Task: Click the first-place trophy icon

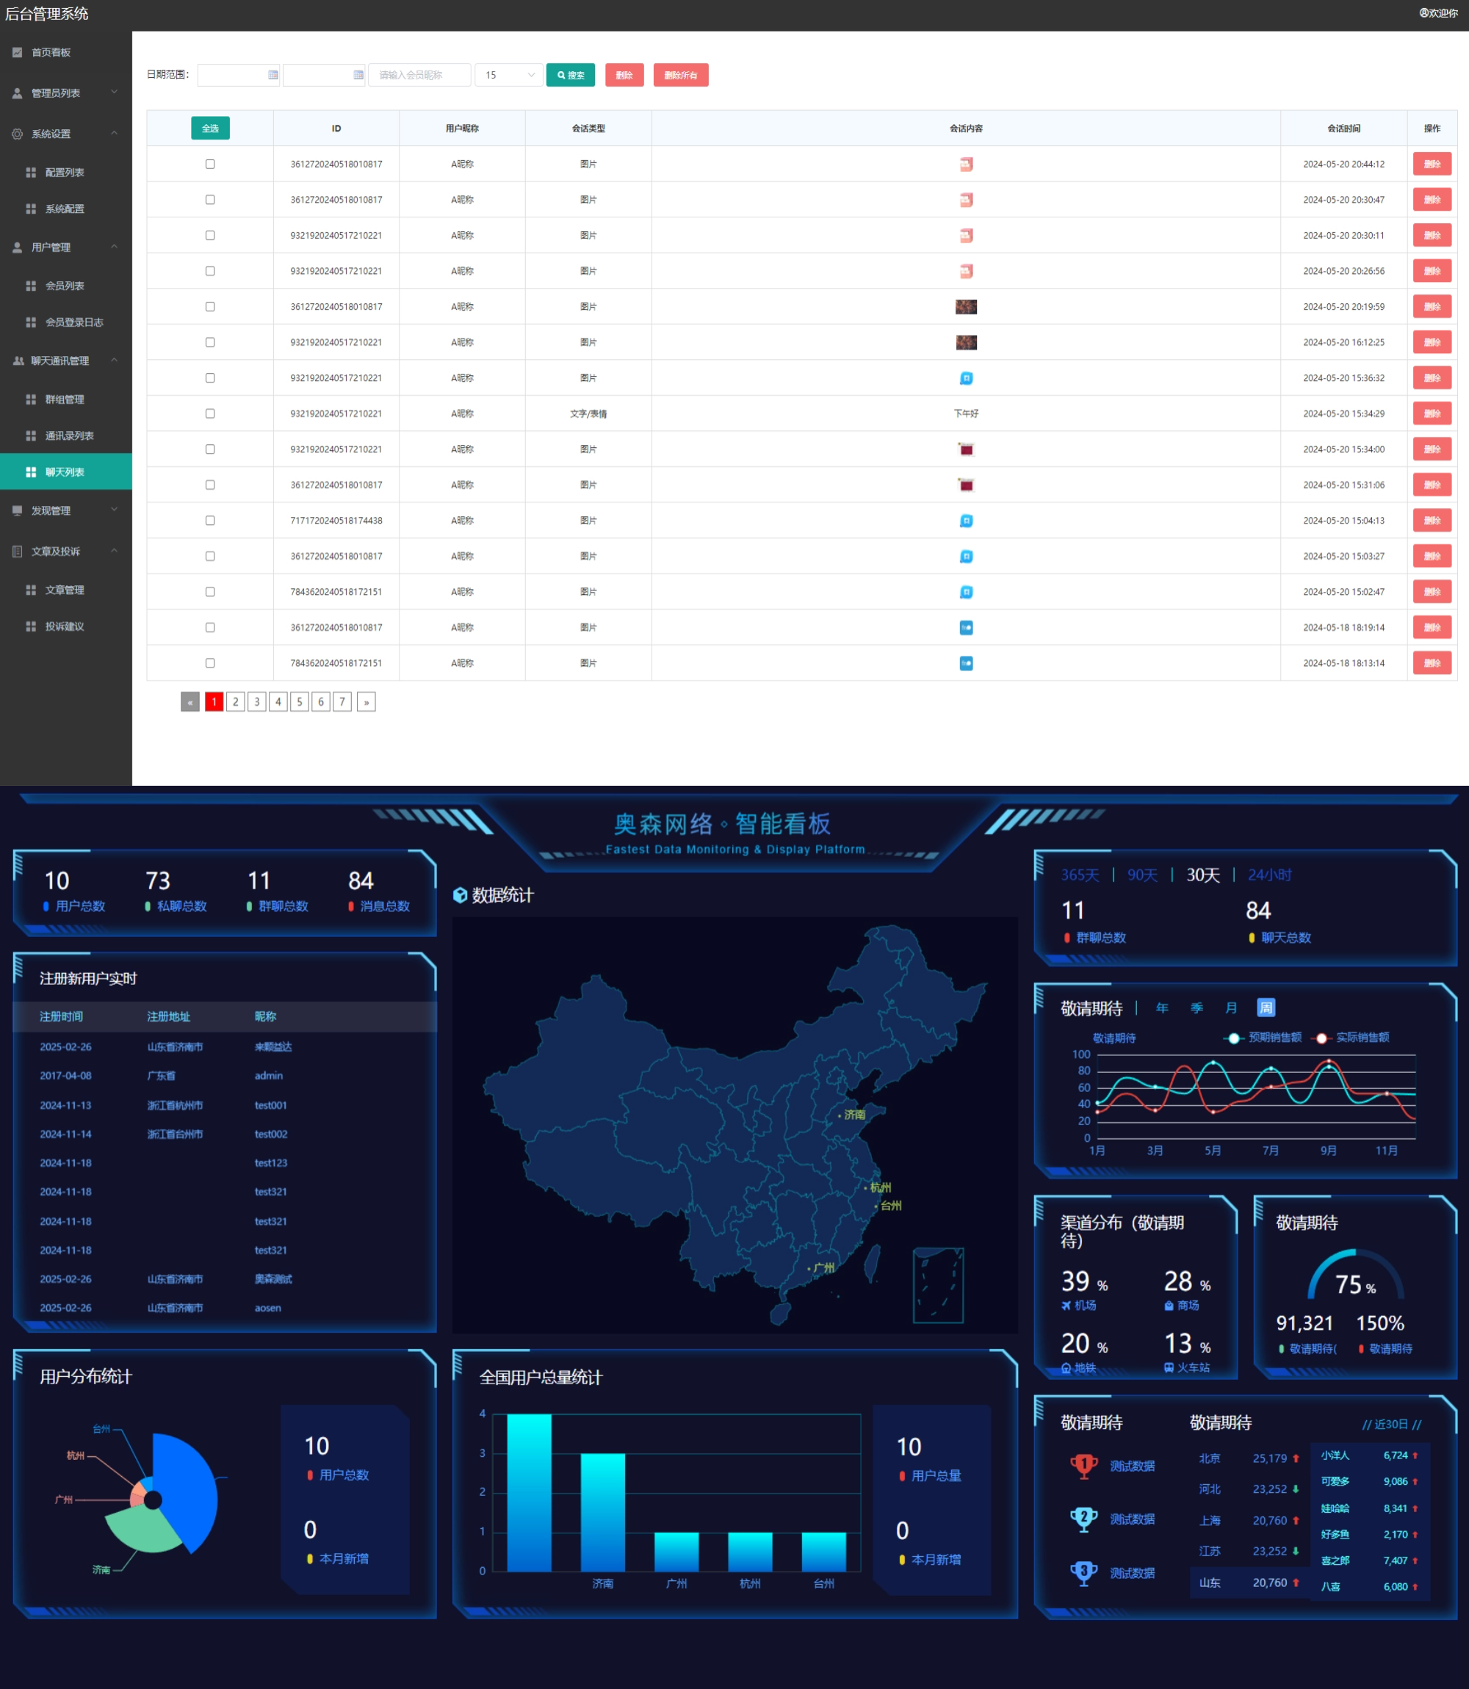Action: (x=1083, y=1465)
